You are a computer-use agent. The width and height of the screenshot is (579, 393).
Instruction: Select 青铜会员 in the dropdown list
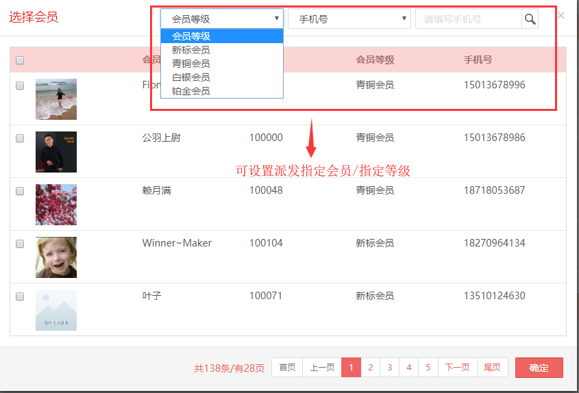pyautogui.click(x=191, y=64)
